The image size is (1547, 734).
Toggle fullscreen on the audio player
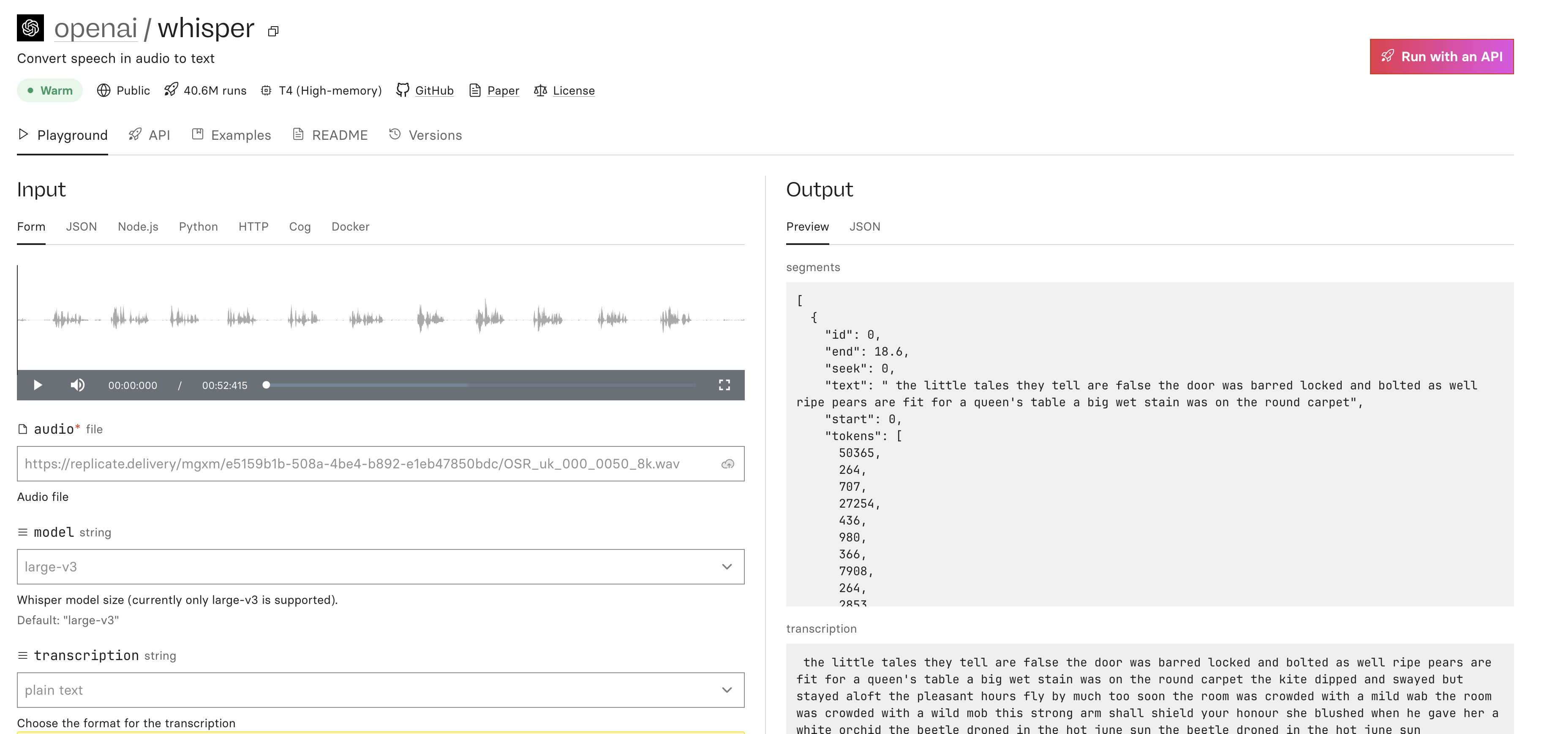(x=724, y=385)
